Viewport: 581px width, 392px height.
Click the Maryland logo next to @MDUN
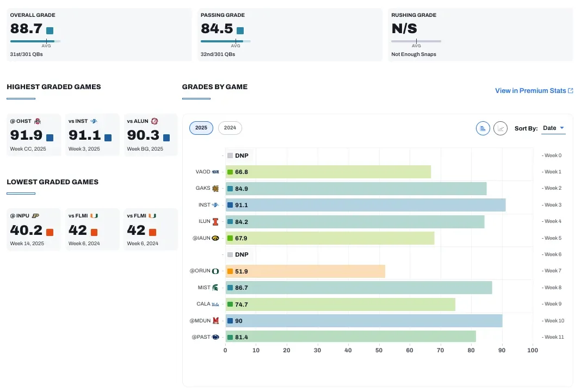pos(215,321)
